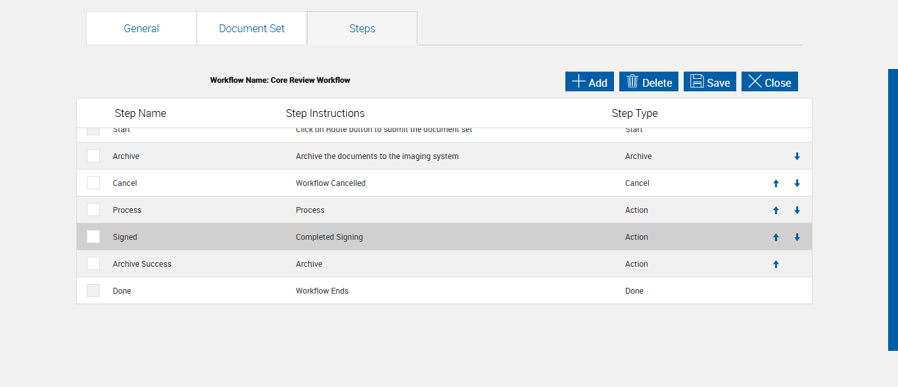898x387 pixels.
Task: Open the Document Set tab
Action: pyautogui.click(x=252, y=28)
